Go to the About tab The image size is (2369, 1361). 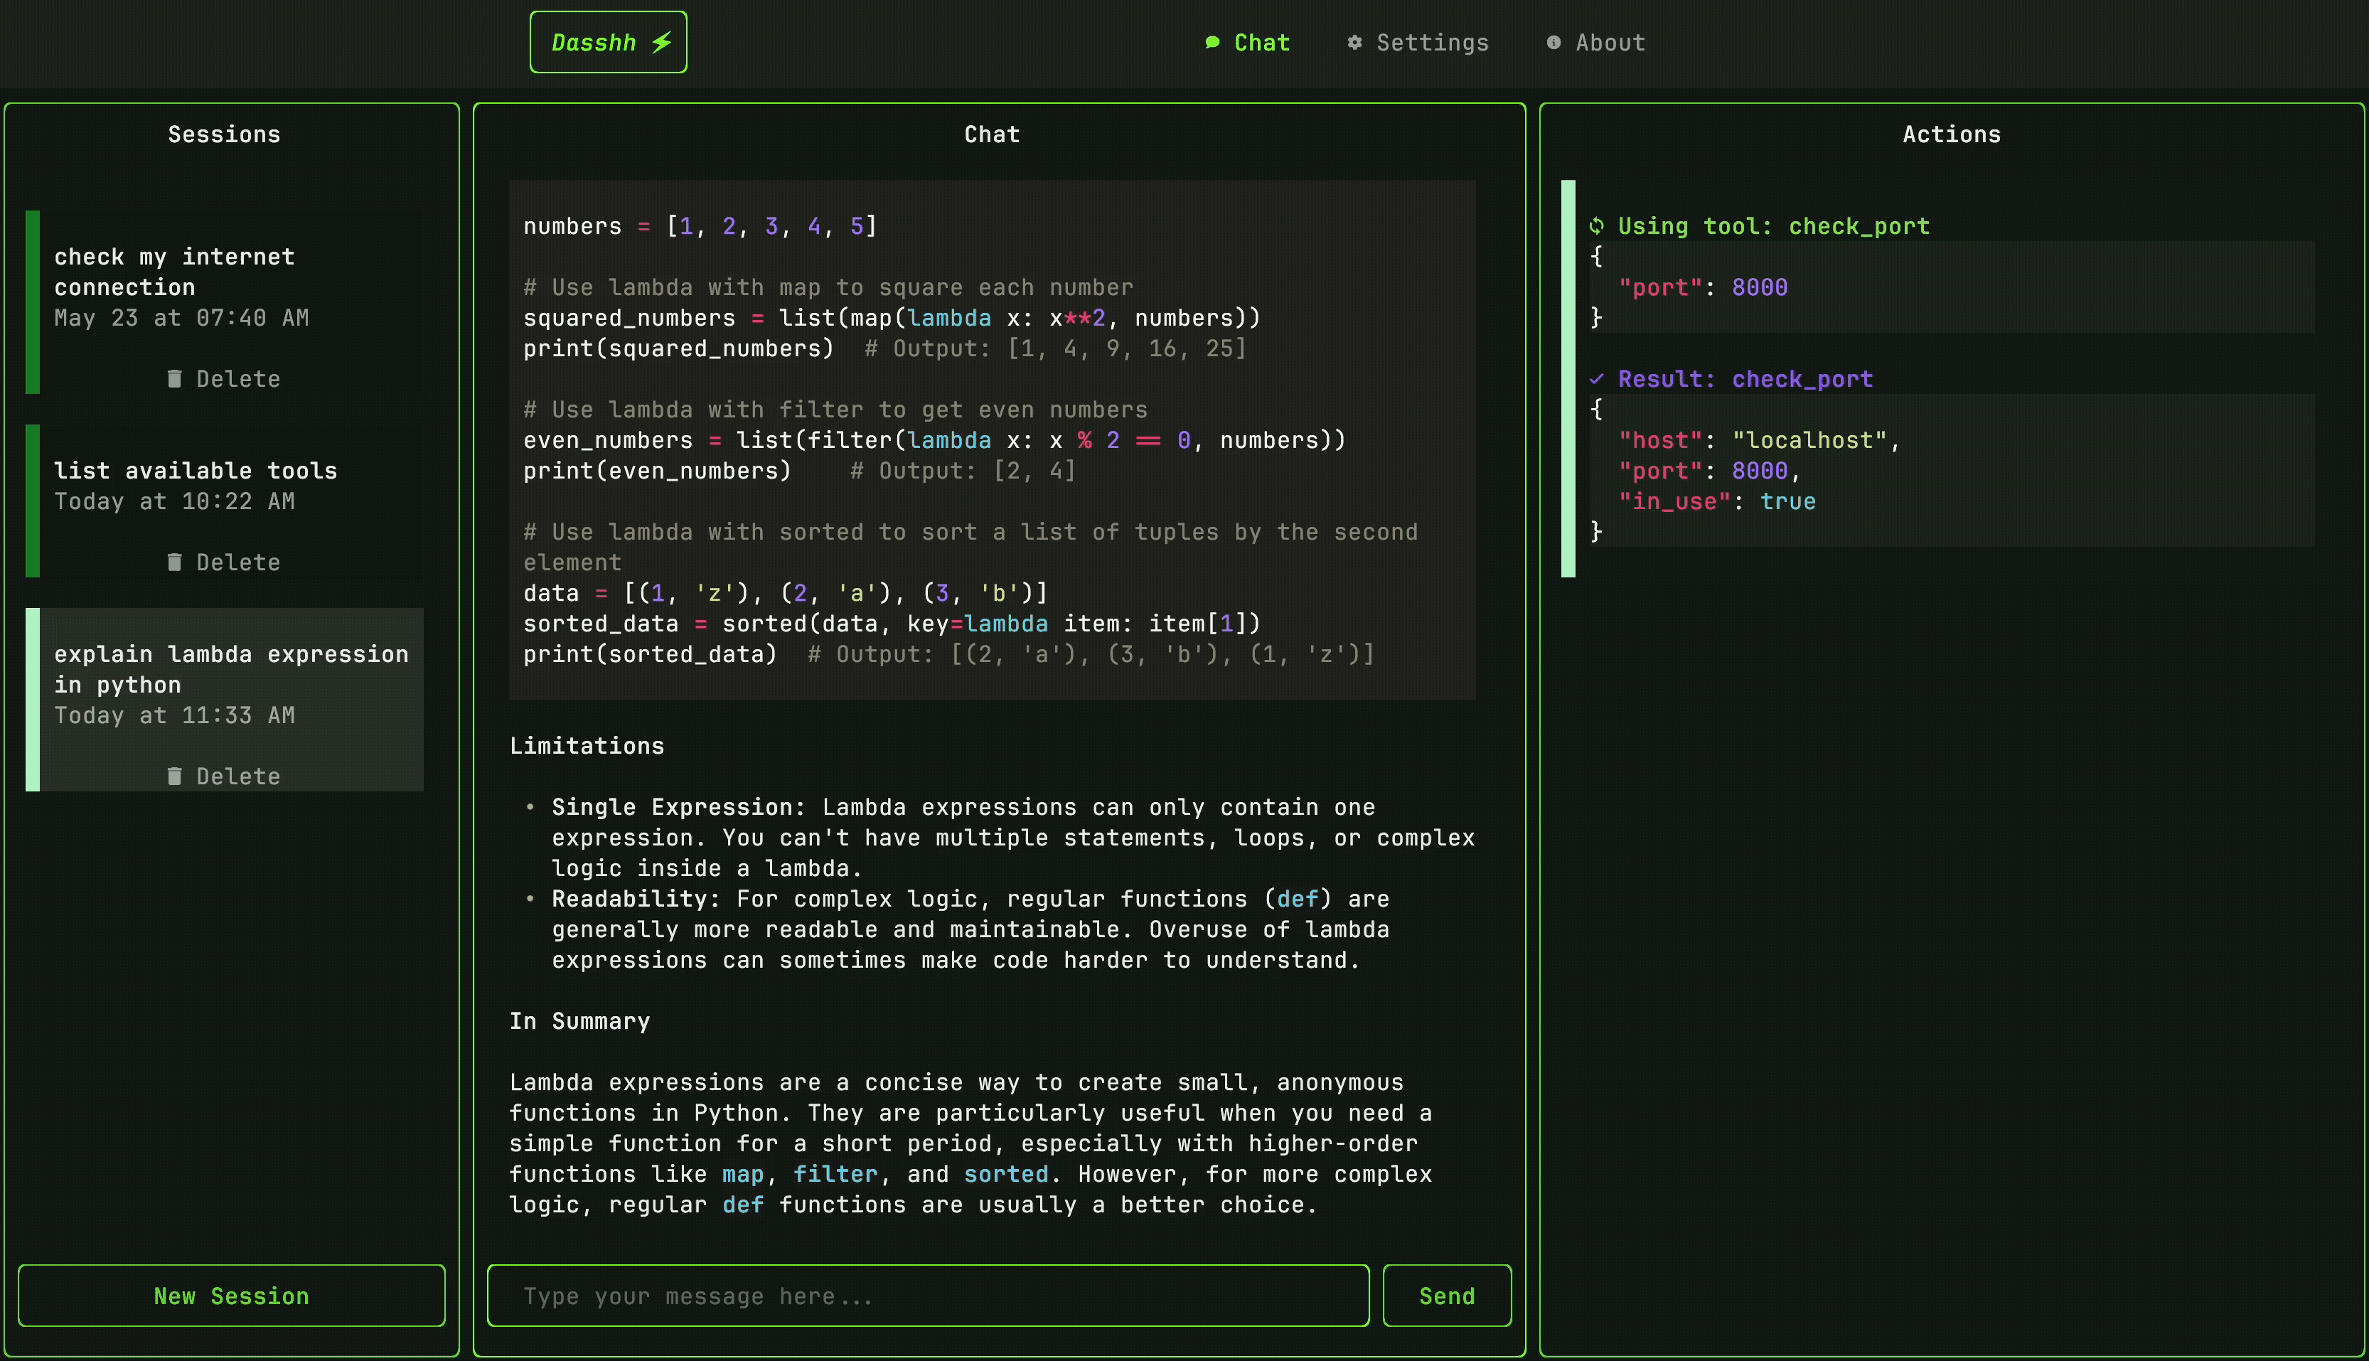pos(1595,43)
